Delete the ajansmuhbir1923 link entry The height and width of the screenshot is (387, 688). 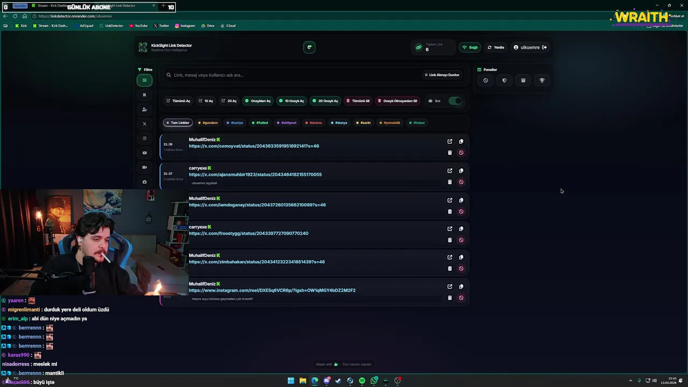450,182
